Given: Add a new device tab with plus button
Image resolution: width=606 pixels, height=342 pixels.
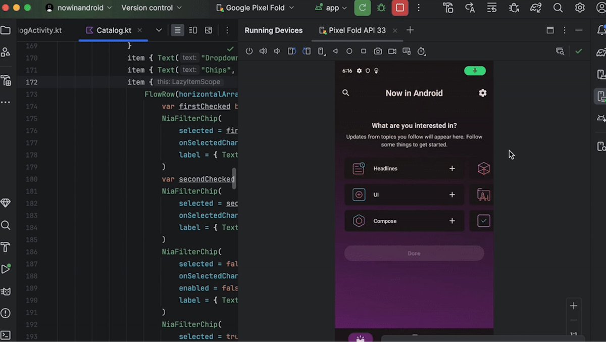Looking at the screenshot, I should (410, 30).
